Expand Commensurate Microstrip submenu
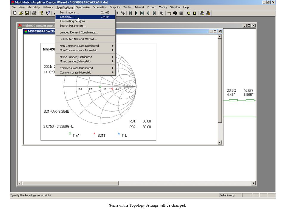Viewport: 286px width, 214px height. pos(85,73)
